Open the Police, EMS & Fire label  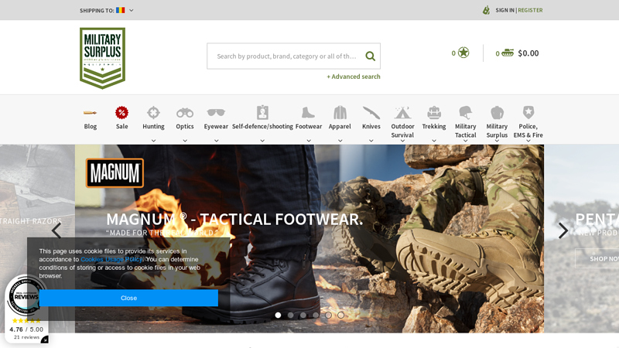528,131
